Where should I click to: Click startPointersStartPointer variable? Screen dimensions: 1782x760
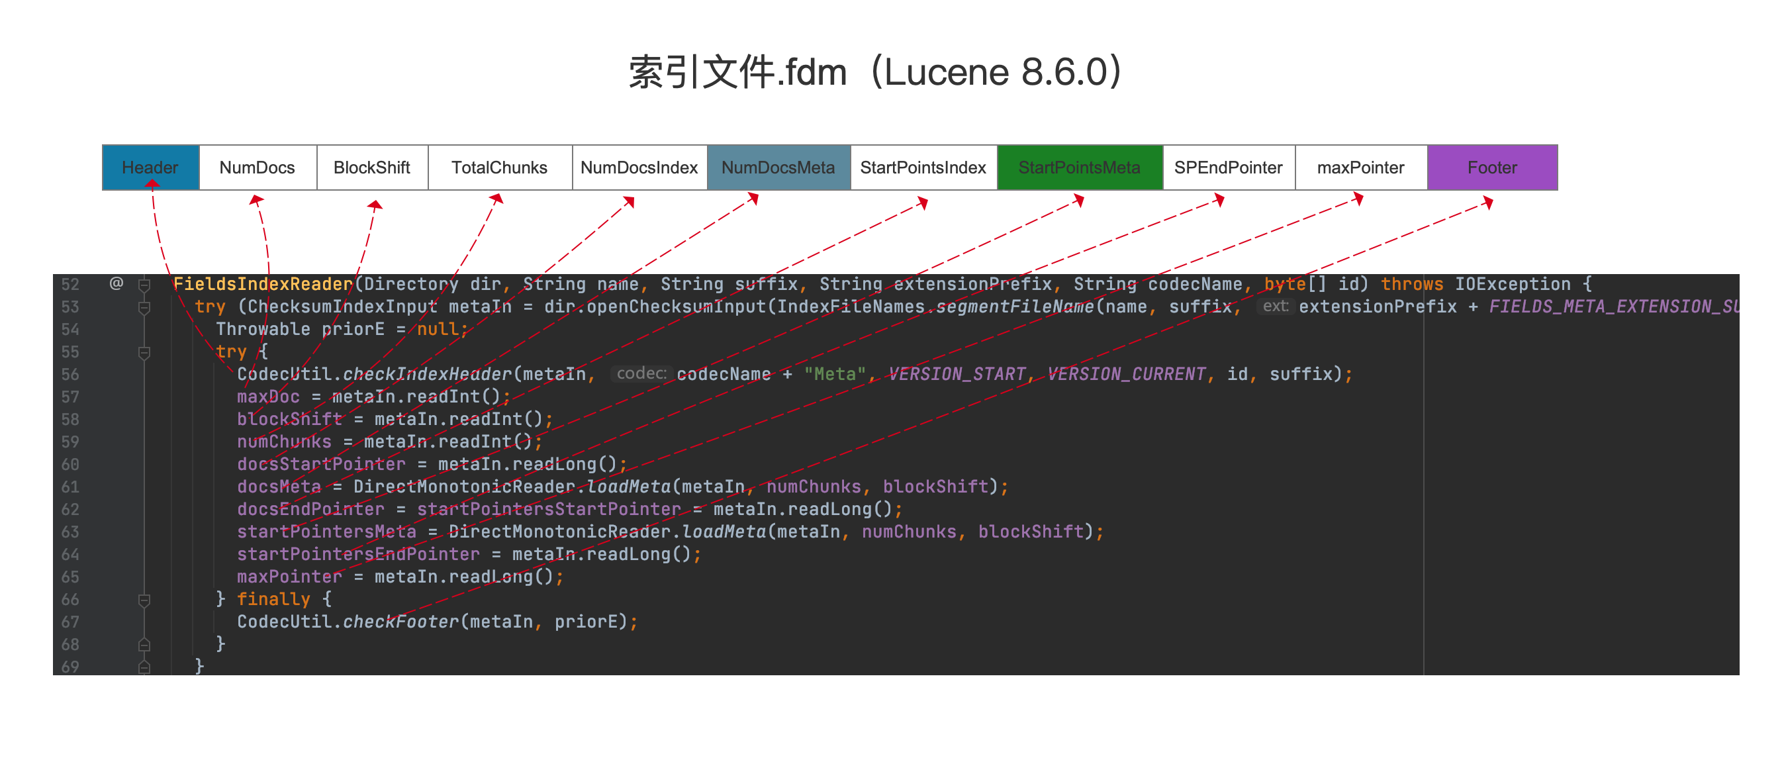549,509
